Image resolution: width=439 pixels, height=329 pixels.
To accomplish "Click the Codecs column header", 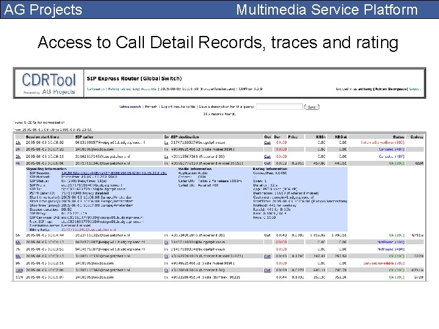I will (416, 137).
